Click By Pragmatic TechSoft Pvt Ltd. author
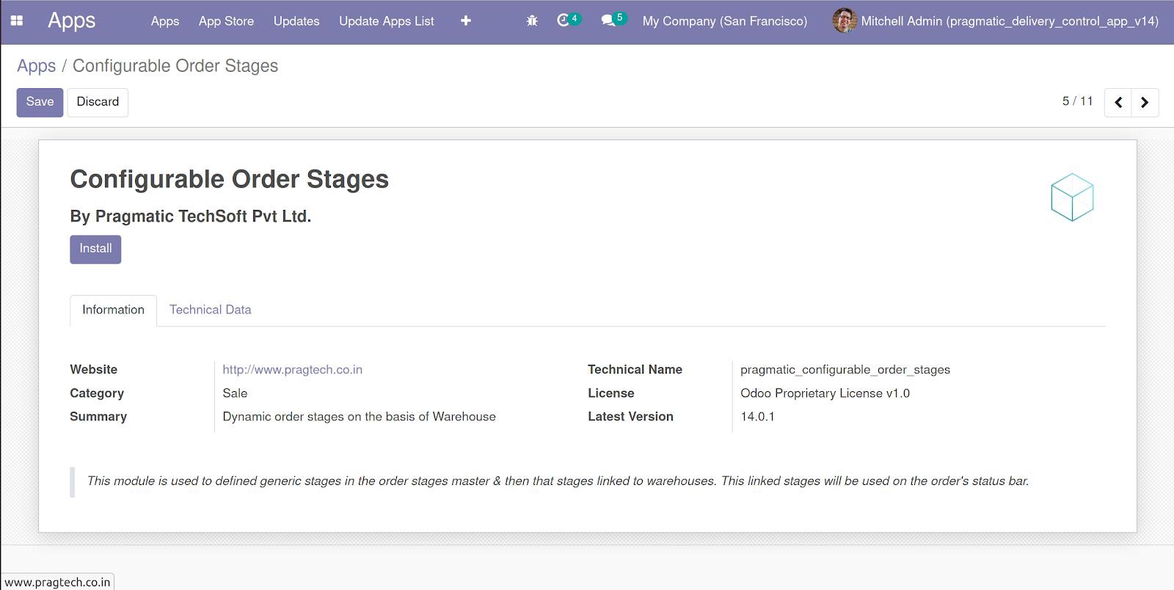This screenshot has width=1174, height=590. (191, 216)
